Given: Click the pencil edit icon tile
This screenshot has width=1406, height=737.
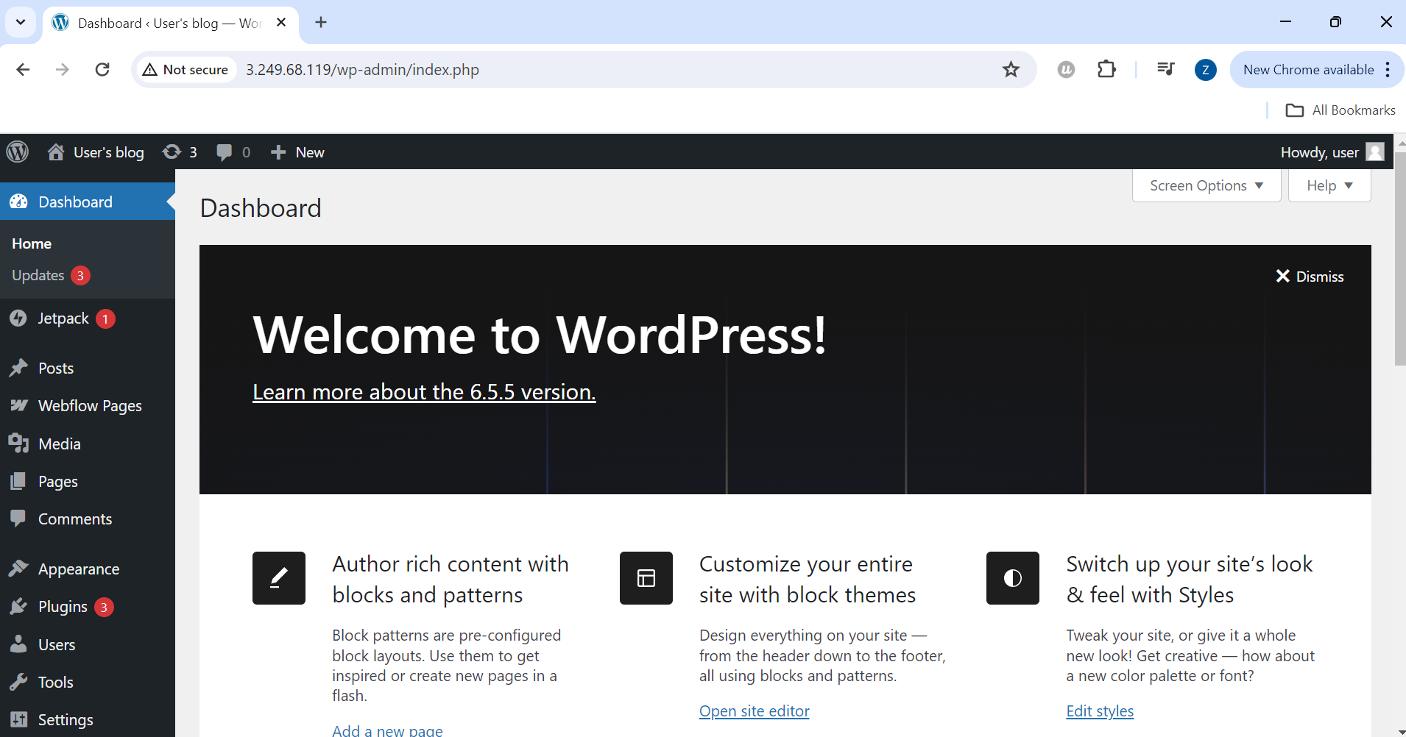Looking at the screenshot, I should 279,578.
